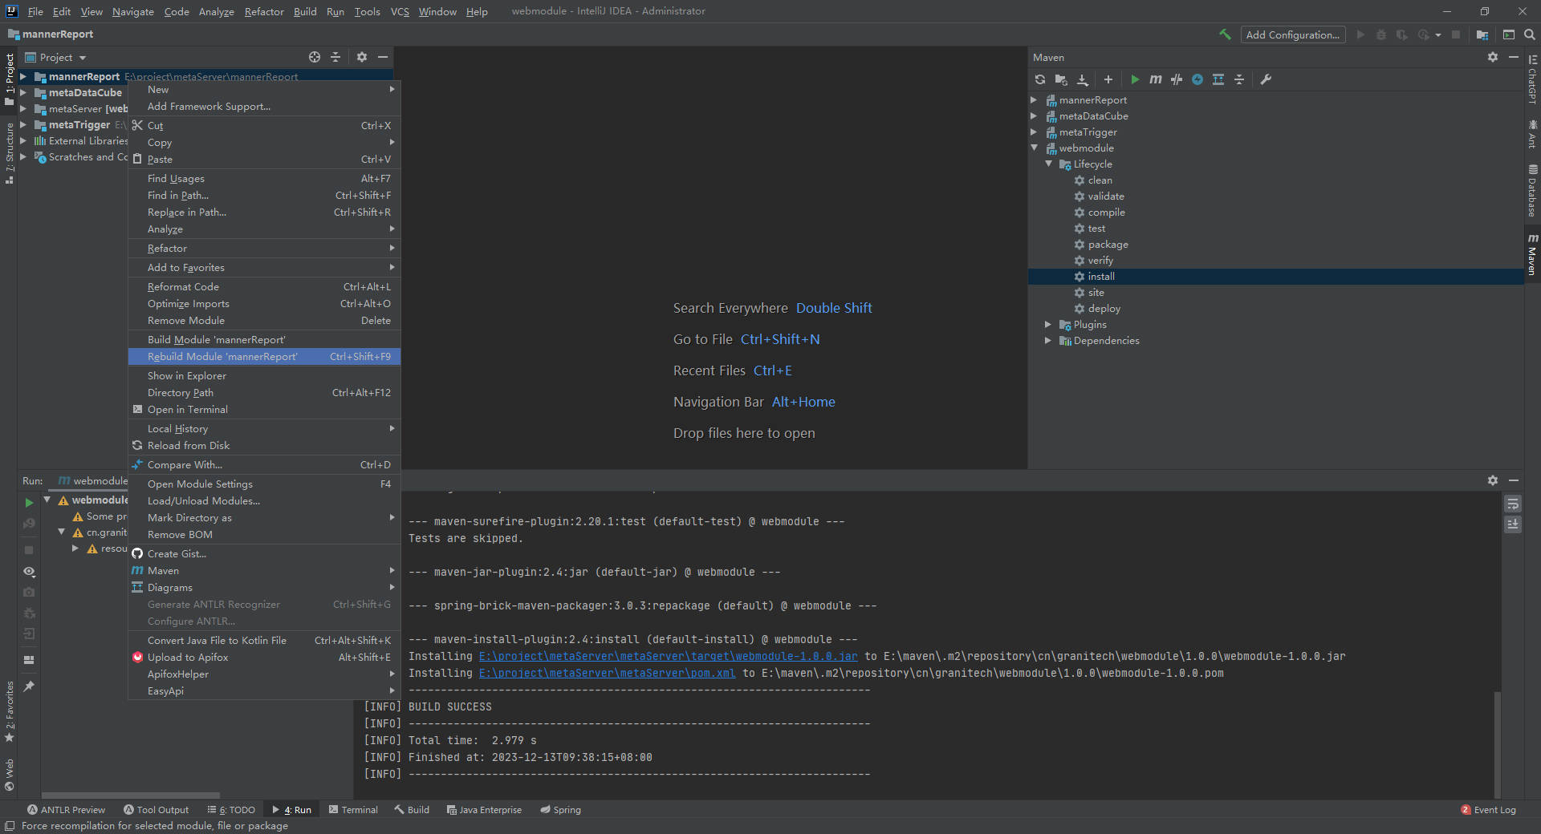
Task: Toggle soft-wrap in the Run console
Action: click(x=1513, y=504)
